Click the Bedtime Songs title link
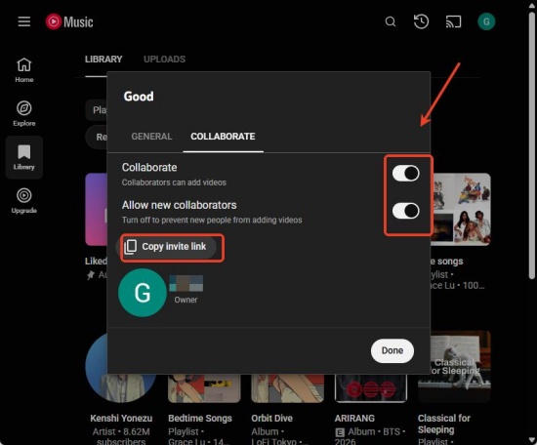The height and width of the screenshot is (445, 537). click(x=200, y=419)
